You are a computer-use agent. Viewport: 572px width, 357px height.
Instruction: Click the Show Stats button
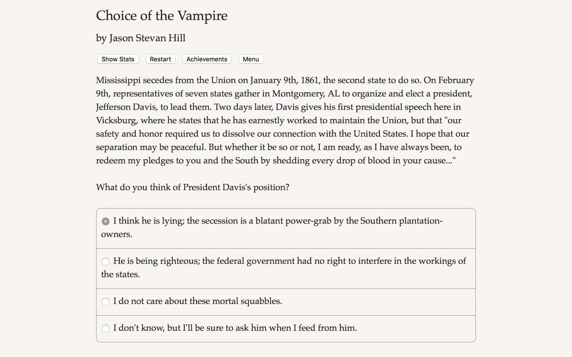(118, 59)
